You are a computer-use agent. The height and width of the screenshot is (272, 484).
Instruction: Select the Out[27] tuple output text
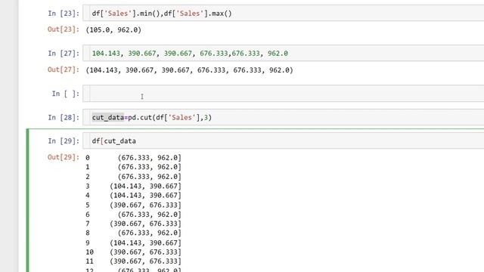point(190,70)
